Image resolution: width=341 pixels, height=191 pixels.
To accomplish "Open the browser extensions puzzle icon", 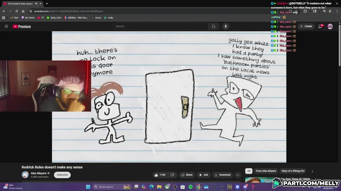I will [305, 11].
